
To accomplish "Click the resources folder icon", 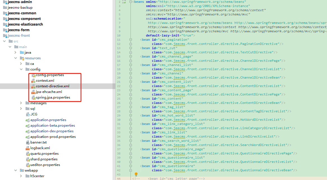I will click(x=22, y=58).
